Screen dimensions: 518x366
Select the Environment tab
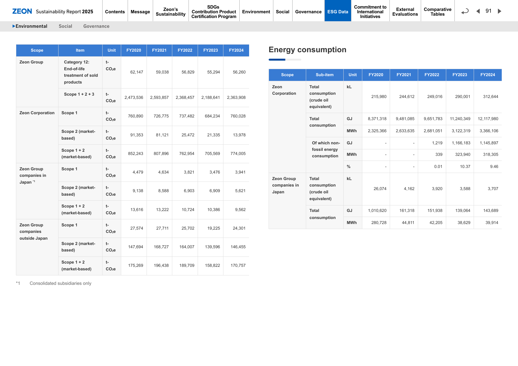pyautogui.click(x=256, y=12)
